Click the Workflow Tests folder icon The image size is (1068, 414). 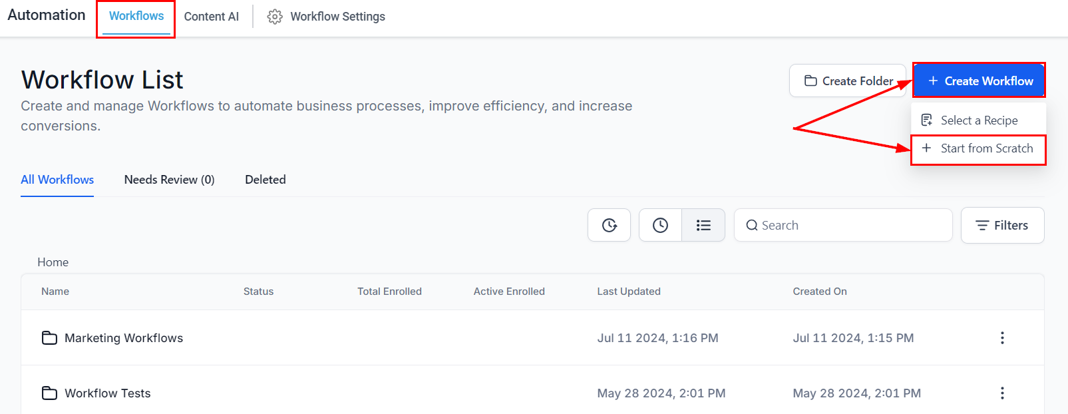pyautogui.click(x=49, y=393)
